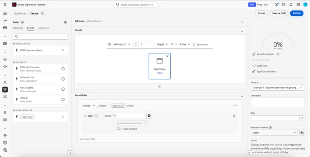Click Apply access labels
This screenshot has width=310, height=157.
coord(265,71)
